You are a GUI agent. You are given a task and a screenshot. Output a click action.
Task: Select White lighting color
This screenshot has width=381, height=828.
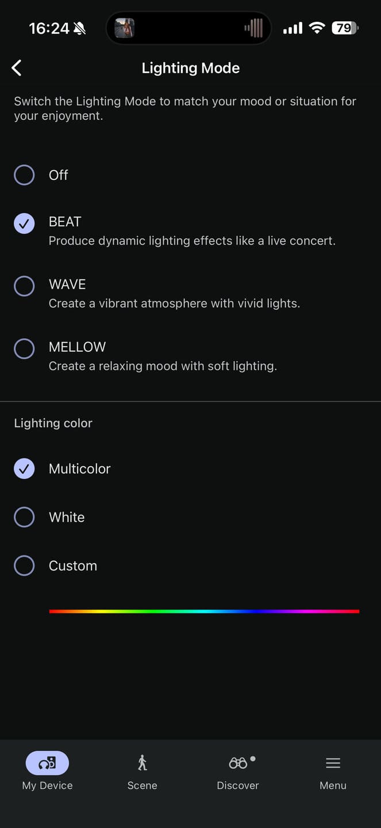pyautogui.click(x=24, y=517)
